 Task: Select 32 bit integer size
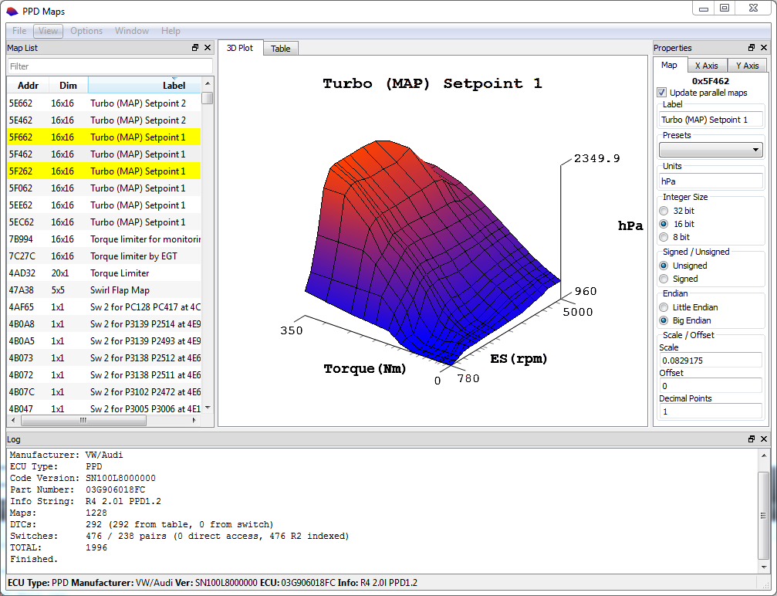click(664, 211)
